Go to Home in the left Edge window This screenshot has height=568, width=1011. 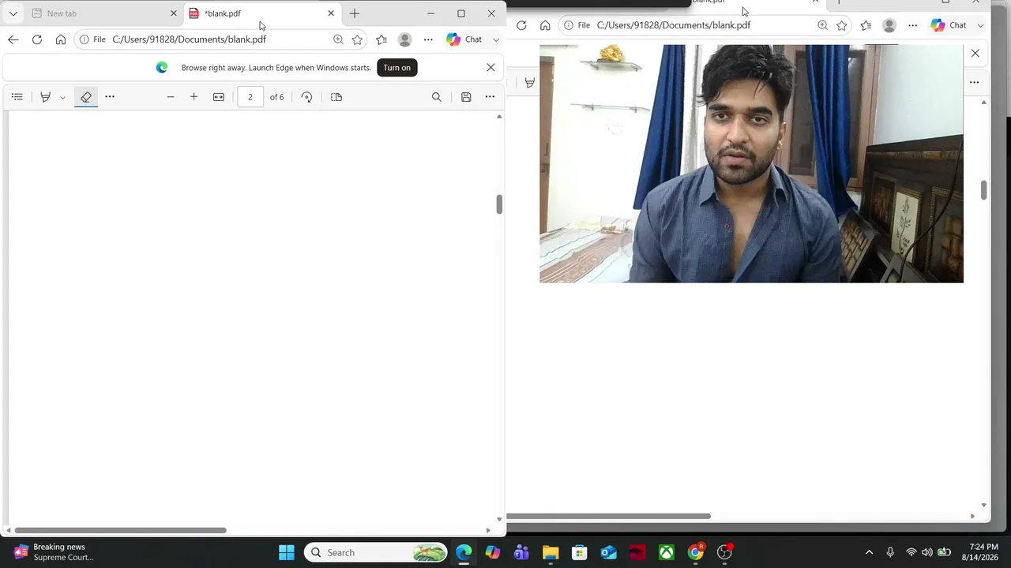coord(61,39)
